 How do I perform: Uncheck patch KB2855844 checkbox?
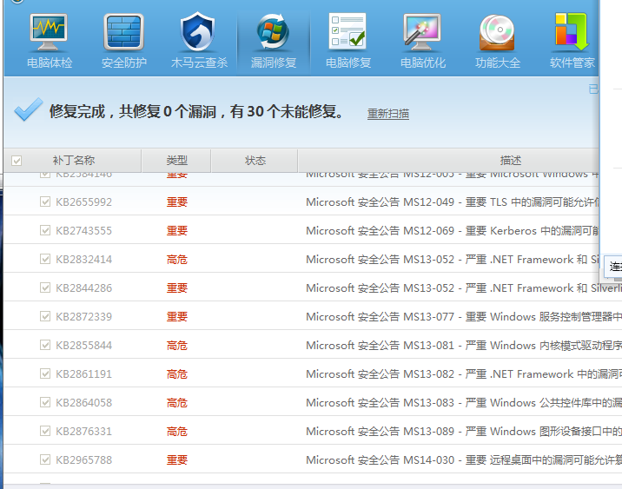click(45, 345)
